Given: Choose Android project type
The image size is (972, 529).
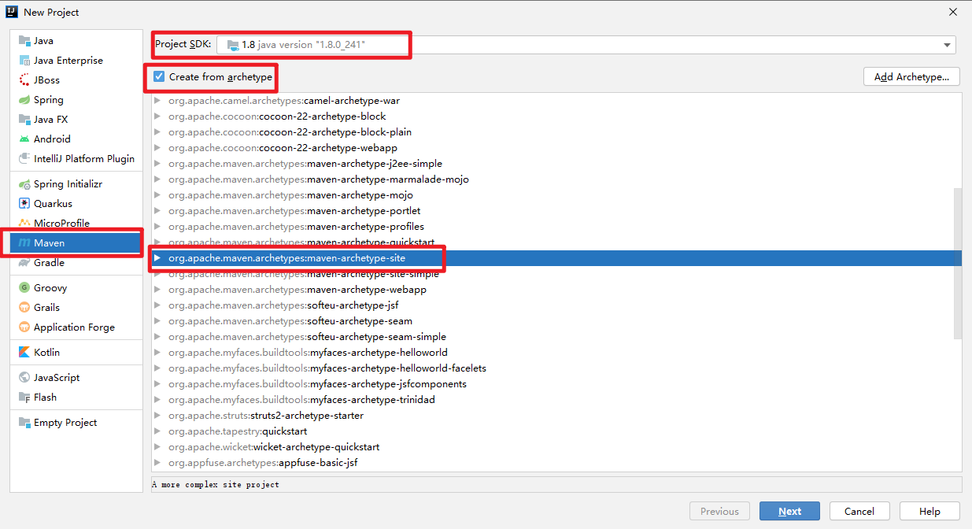Looking at the screenshot, I should 76,139.
